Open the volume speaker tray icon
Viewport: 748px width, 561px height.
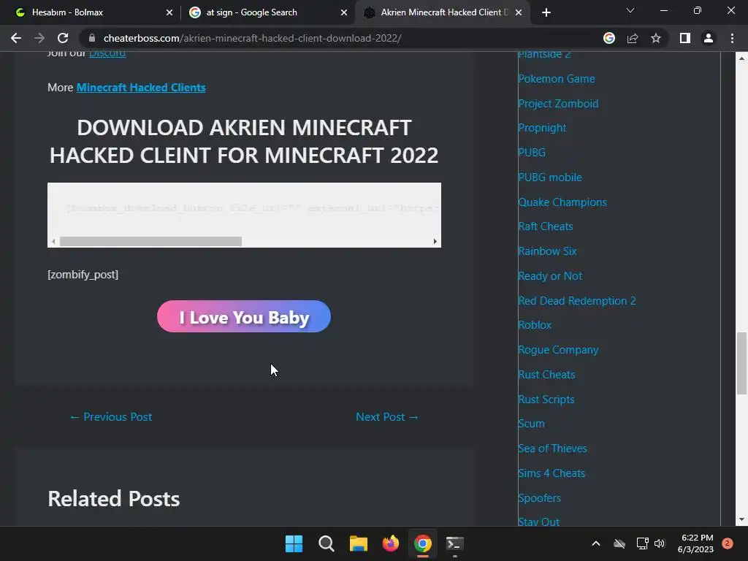click(x=660, y=543)
